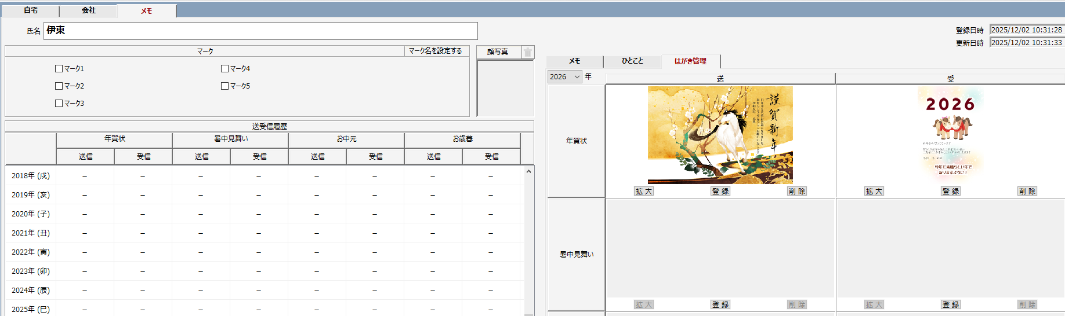1065x316 pixels.
Task: Click マーク名を設定する button
Action: pos(436,51)
